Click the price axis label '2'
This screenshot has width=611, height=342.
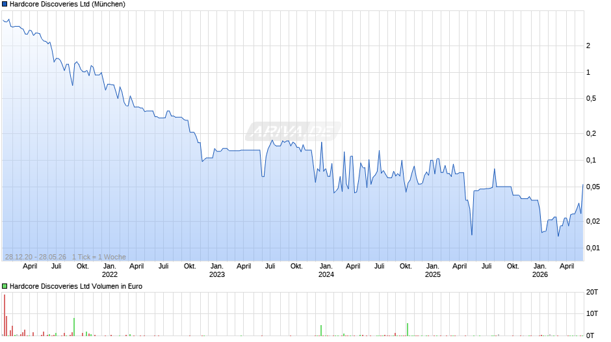point(588,46)
